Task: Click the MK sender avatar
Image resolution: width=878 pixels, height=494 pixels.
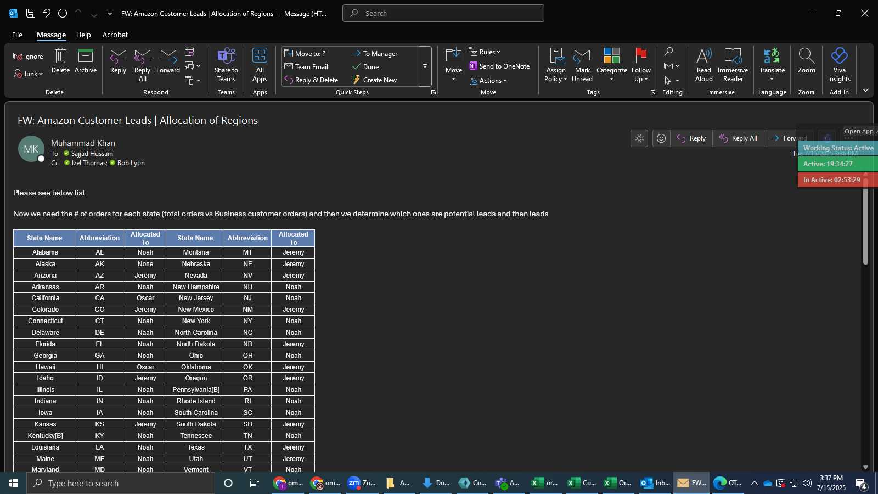Action: (31, 149)
